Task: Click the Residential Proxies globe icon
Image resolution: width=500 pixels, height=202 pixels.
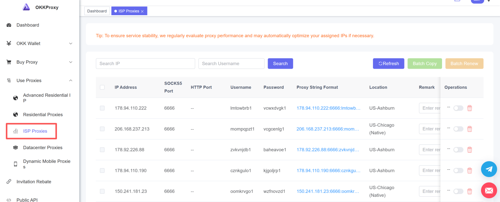Action: [x=16, y=114]
